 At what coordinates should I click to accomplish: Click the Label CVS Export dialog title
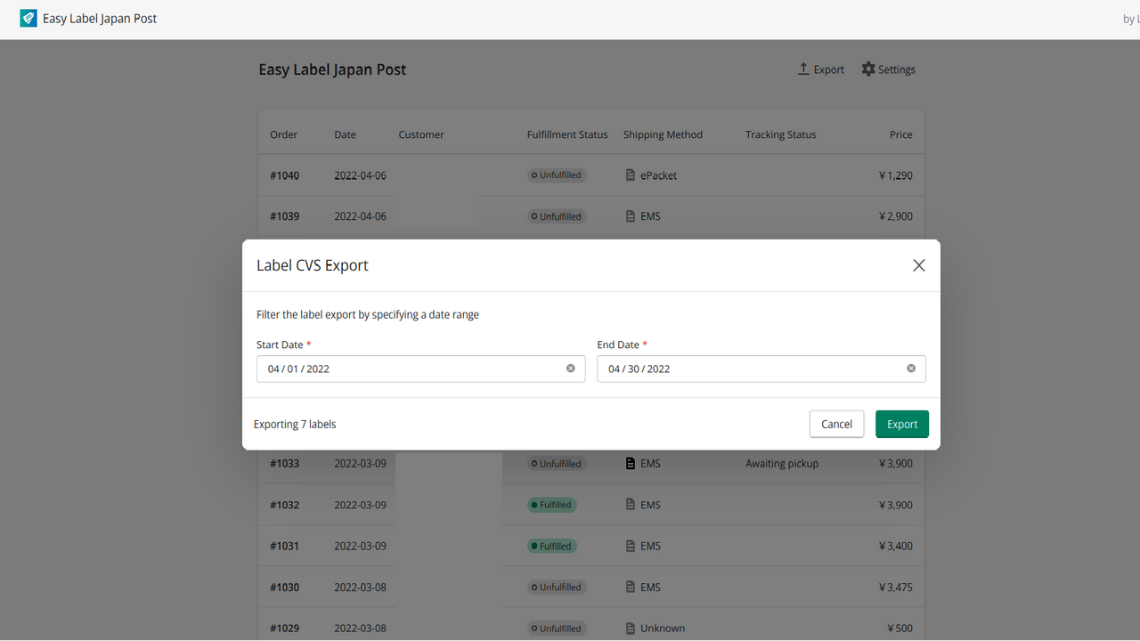click(313, 265)
